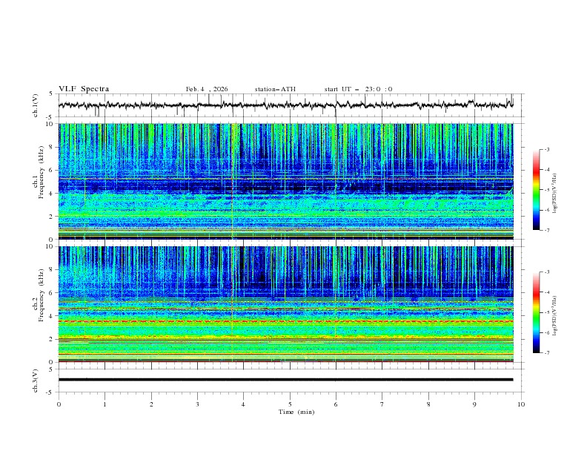Click the "ch.3(V)" axis label
The width and height of the screenshot is (587, 454).
click(x=36, y=381)
